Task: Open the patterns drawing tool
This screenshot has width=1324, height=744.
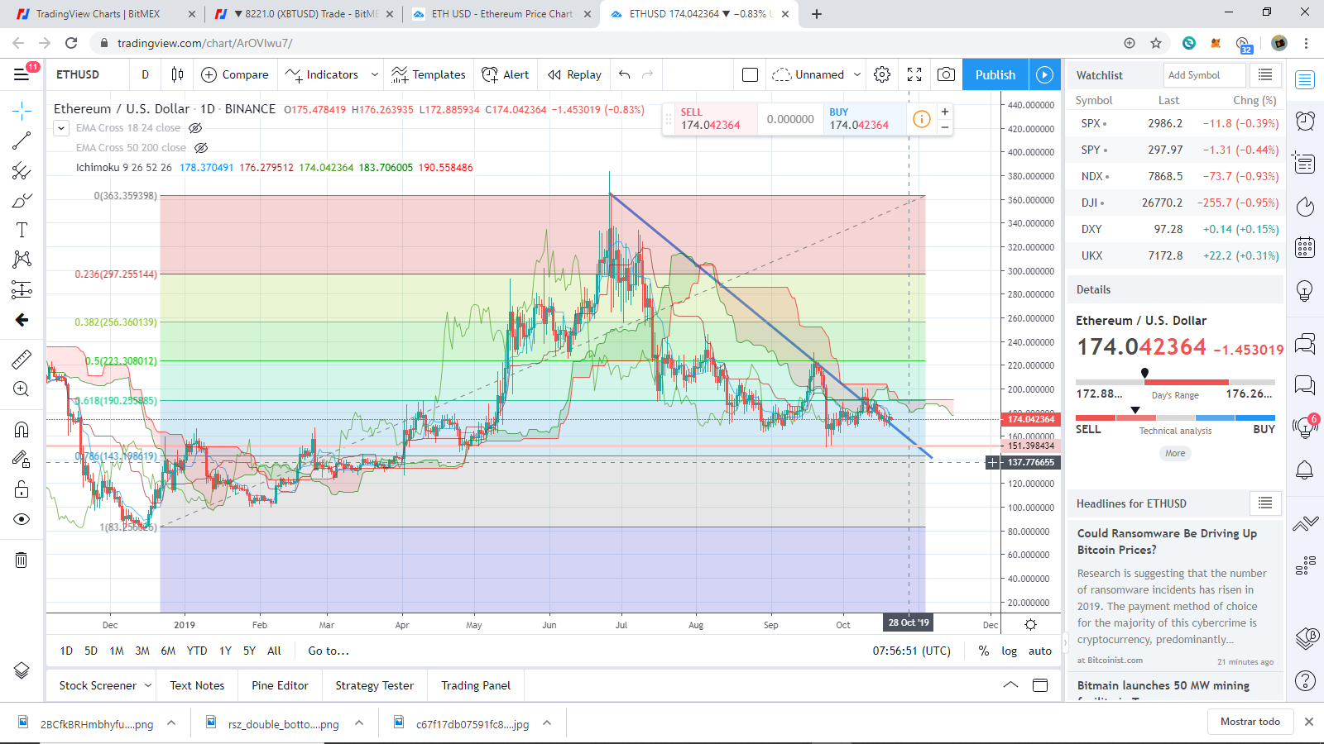Action: tap(22, 260)
